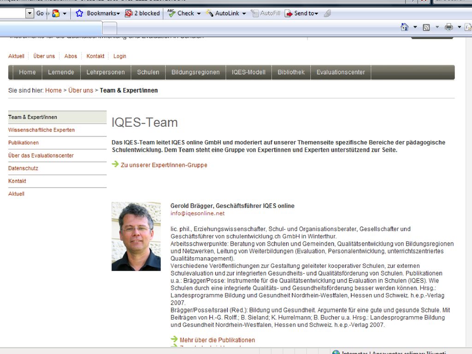Open Lehrpersonen in main navigation
This screenshot has height=354, width=472.
pos(106,72)
